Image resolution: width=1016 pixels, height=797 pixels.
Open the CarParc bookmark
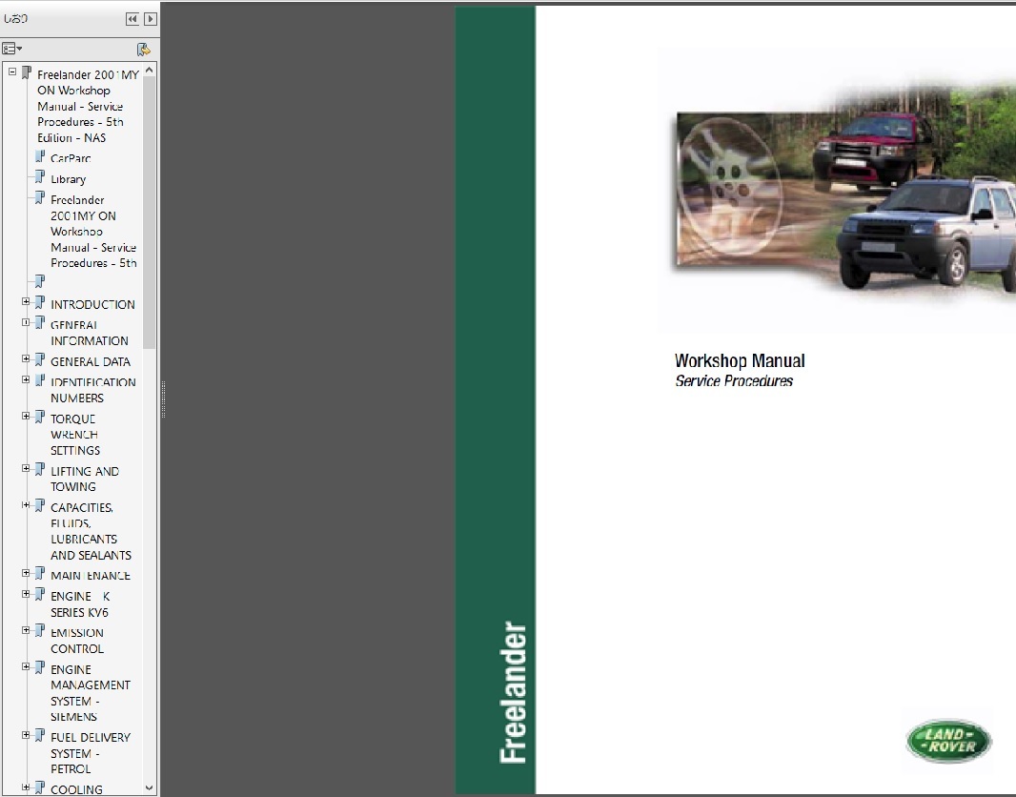[71, 158]
